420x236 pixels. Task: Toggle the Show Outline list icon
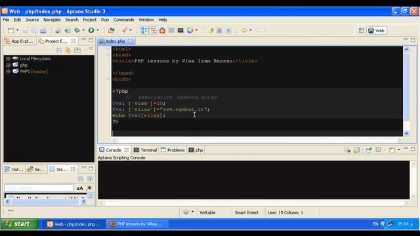tap(144, 30)
